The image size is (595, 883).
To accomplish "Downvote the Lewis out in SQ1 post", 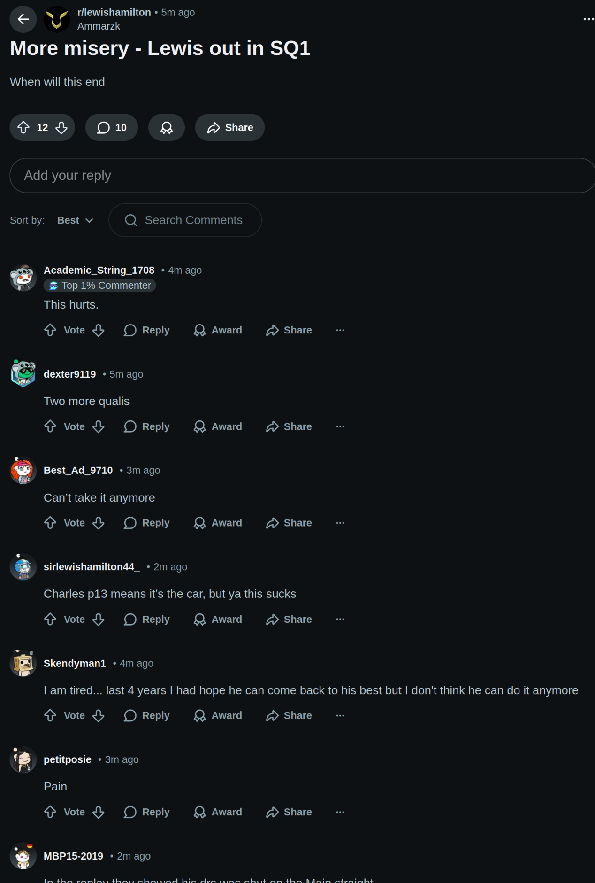I will [x=61, y=128].
